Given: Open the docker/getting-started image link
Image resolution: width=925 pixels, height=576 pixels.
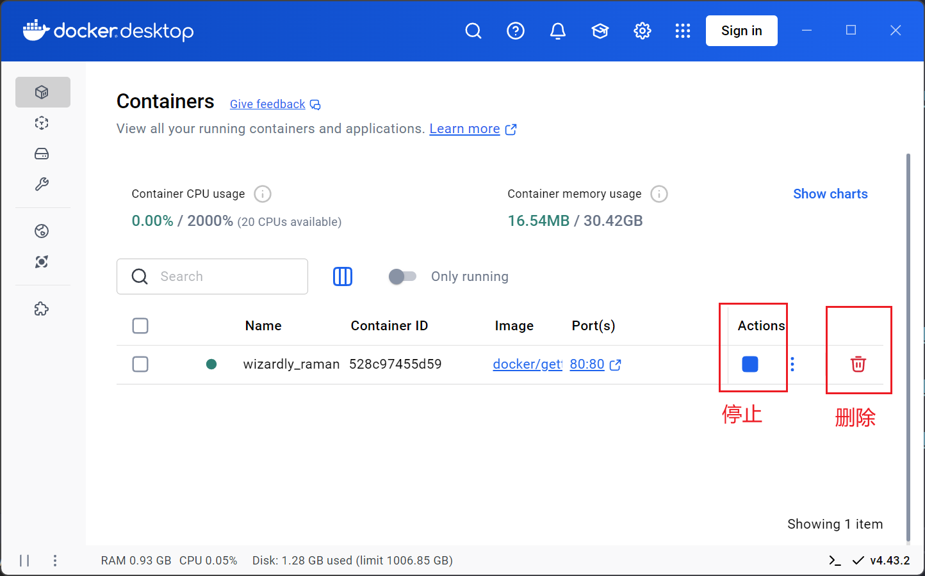Looking at the screenshot, I should (x=527, y=364).
